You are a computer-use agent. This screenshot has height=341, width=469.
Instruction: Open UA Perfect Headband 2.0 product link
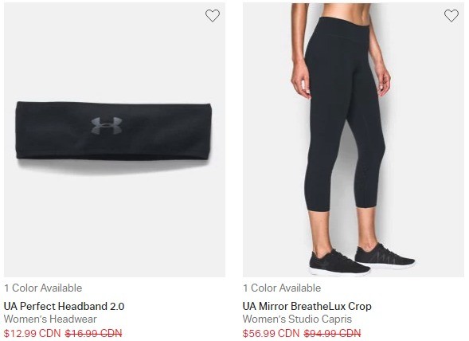tap(64, 306)
